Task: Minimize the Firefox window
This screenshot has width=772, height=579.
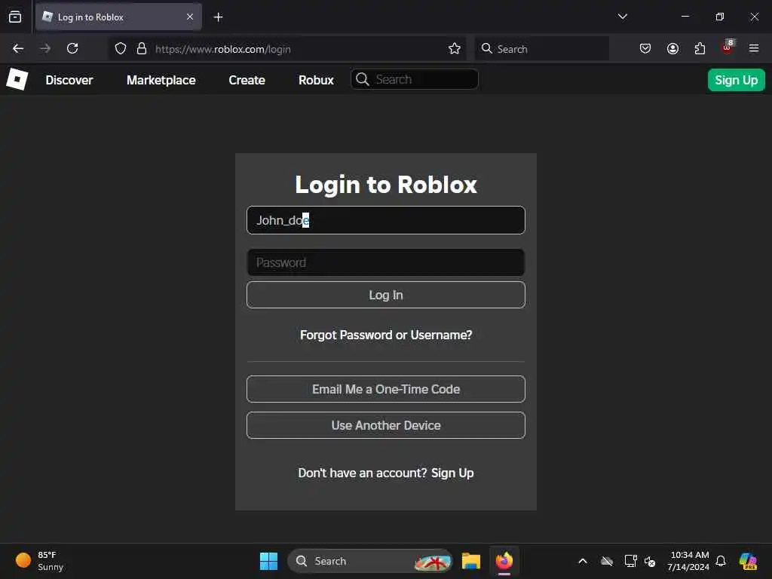Action: (685, 17)
